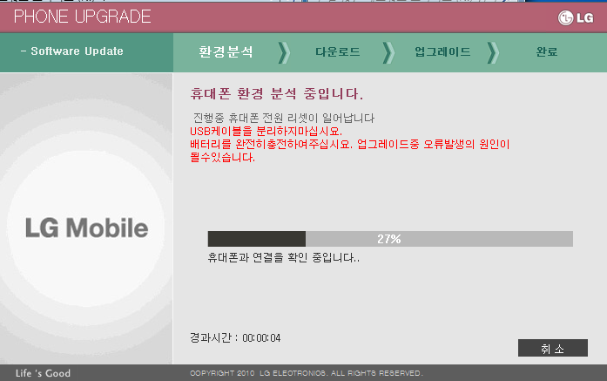
Task: Click the PHONE UPGRADE title text
Action: 82,17
